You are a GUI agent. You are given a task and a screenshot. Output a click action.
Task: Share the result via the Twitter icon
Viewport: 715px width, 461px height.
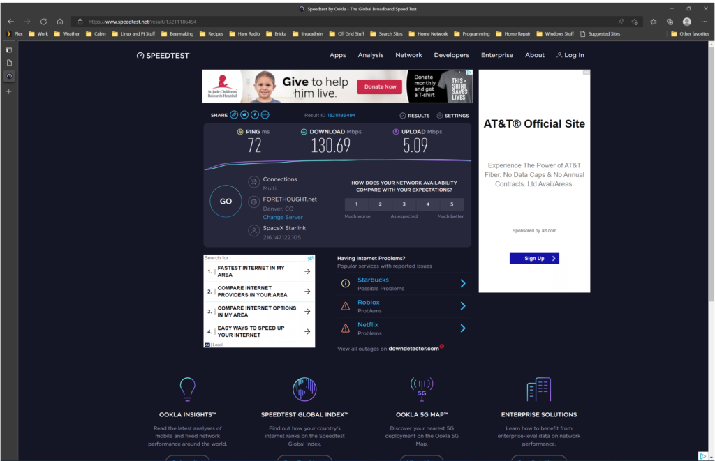pyautogui.click(x=244, y=116)
